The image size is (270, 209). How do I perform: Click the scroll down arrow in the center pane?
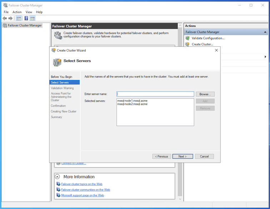click(180, 199)
